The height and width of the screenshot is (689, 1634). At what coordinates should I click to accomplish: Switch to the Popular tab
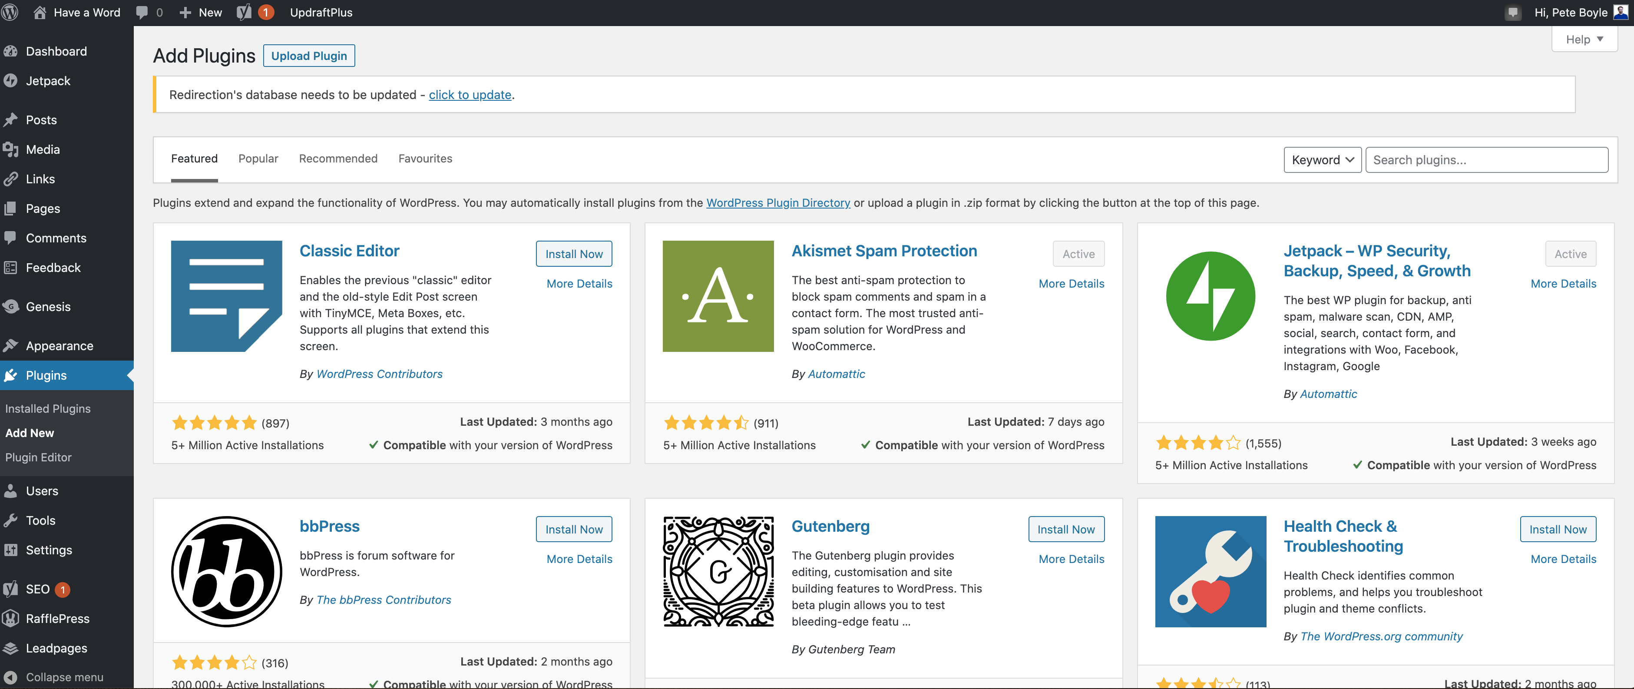click(258, 159)
